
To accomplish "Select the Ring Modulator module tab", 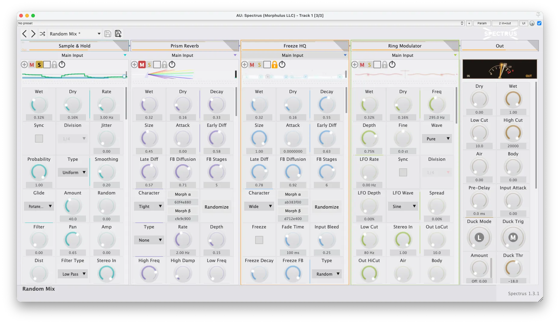I will [x=405, y=46].
